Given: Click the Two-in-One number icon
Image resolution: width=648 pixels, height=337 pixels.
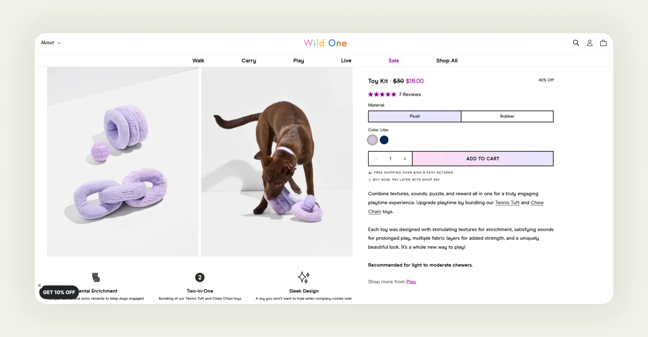Looking at the screenshot, I should (x=200, y=277).
